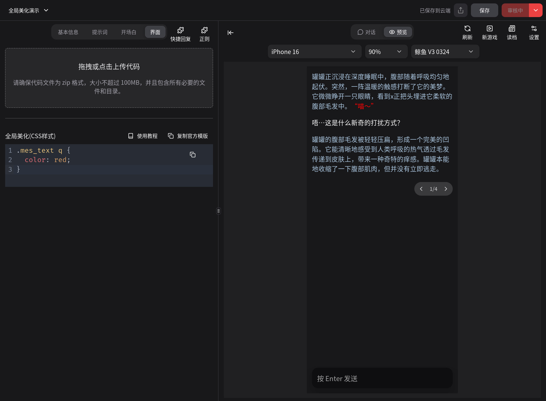Click the 按 Enter 发送 message input
The image size is (546, 401).
[382, 378]
